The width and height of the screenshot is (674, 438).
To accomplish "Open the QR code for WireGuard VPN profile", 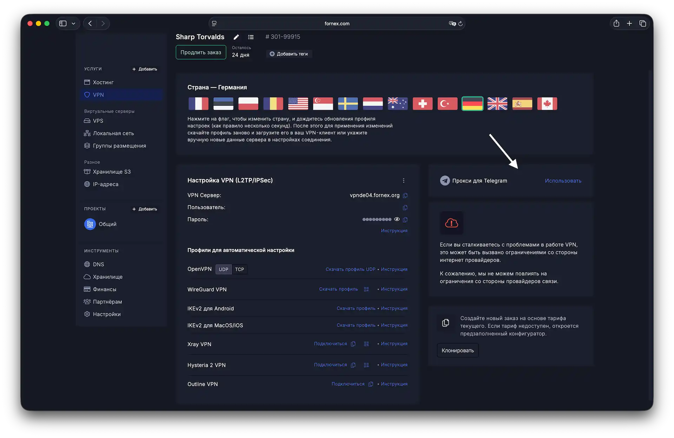I will pyautogui.click(x=366, y=289).
